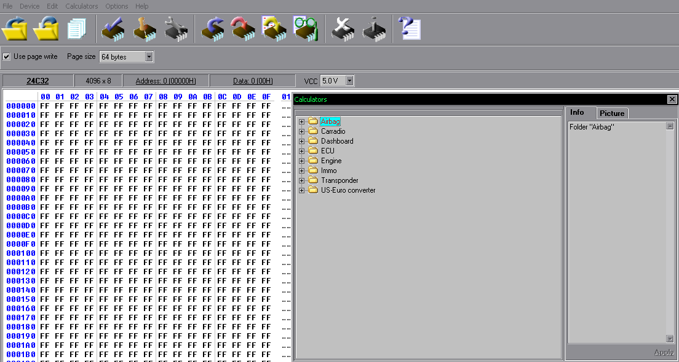Open the Calculators menu
Image resolution: width=679 pixels, height=362 pixels.
click(x=81, y=6)
